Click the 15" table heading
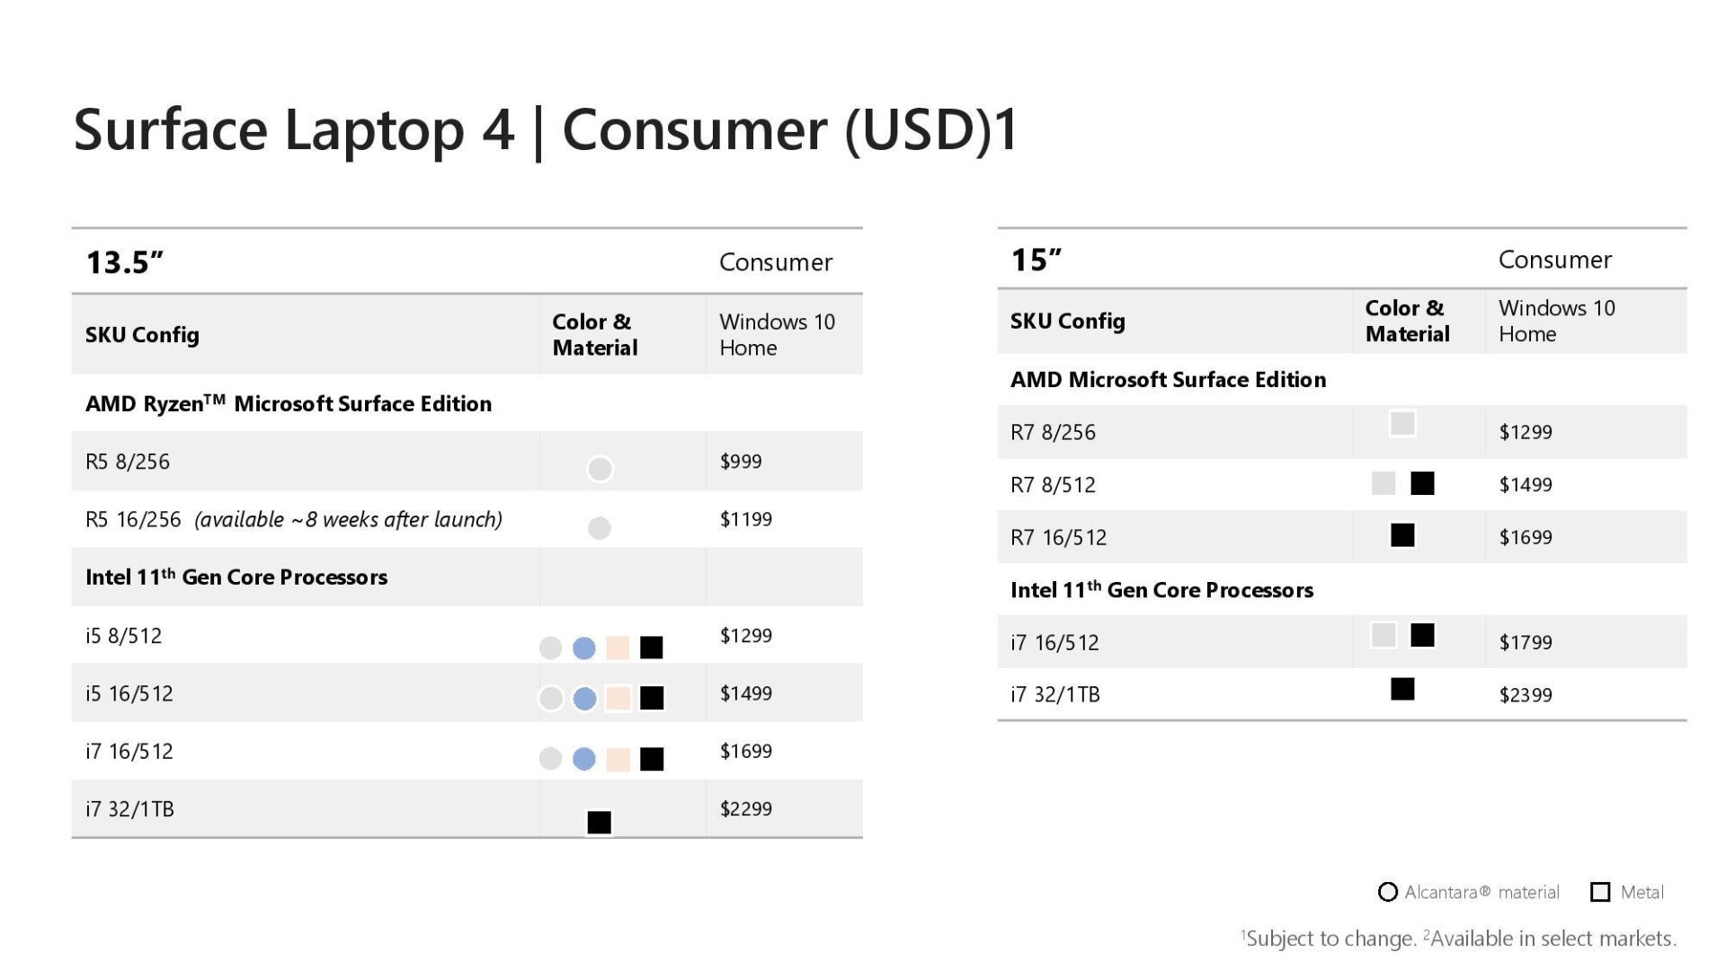Viewport: 1726px width, 970px height. click(1036, 260)
